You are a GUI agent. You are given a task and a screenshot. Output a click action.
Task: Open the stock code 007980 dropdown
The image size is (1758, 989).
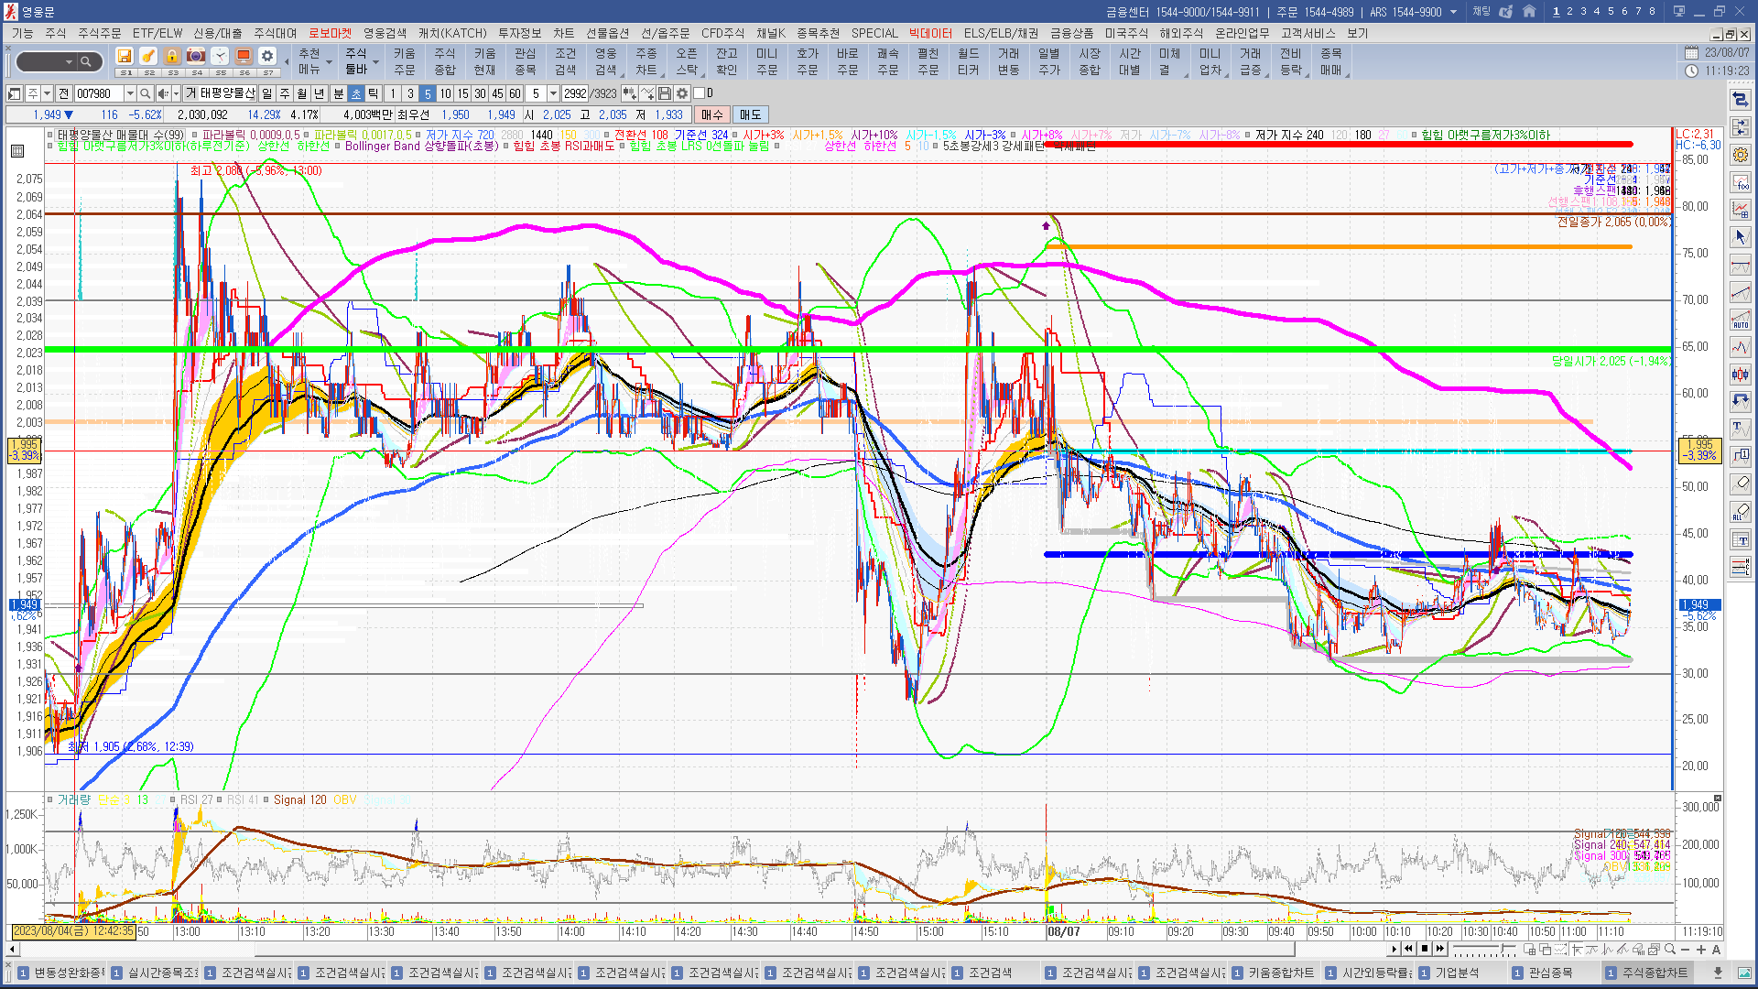pyautogui.click(x=129, y=93)
